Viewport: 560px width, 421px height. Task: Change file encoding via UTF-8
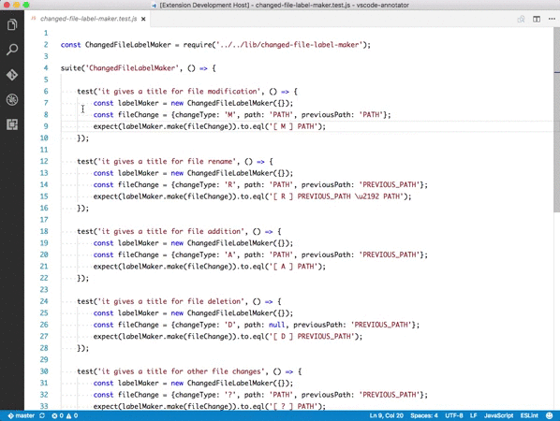coord(454,415)
